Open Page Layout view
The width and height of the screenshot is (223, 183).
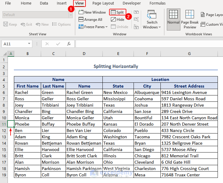click(x=212, y=14)
